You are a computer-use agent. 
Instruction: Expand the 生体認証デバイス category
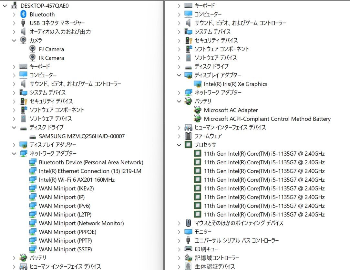[x=179, y=267]
